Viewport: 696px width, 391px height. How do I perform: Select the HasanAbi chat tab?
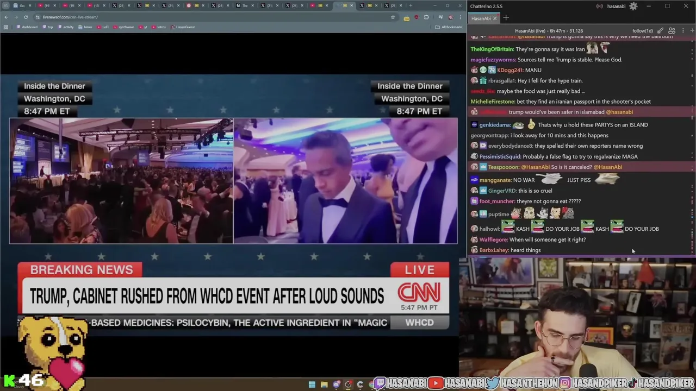point(481,18)
